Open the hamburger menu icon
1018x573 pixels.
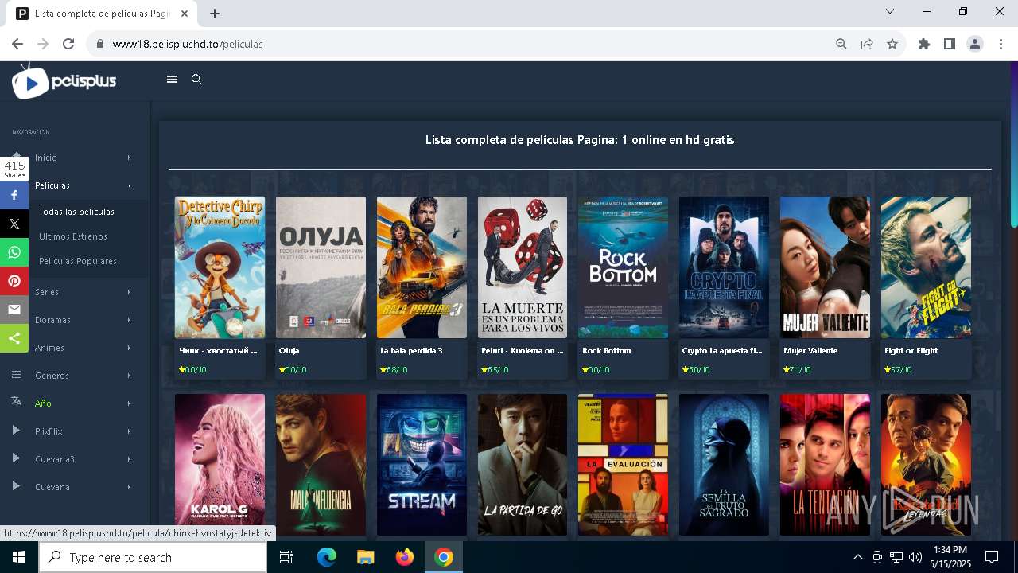click(x=172, y=79)
